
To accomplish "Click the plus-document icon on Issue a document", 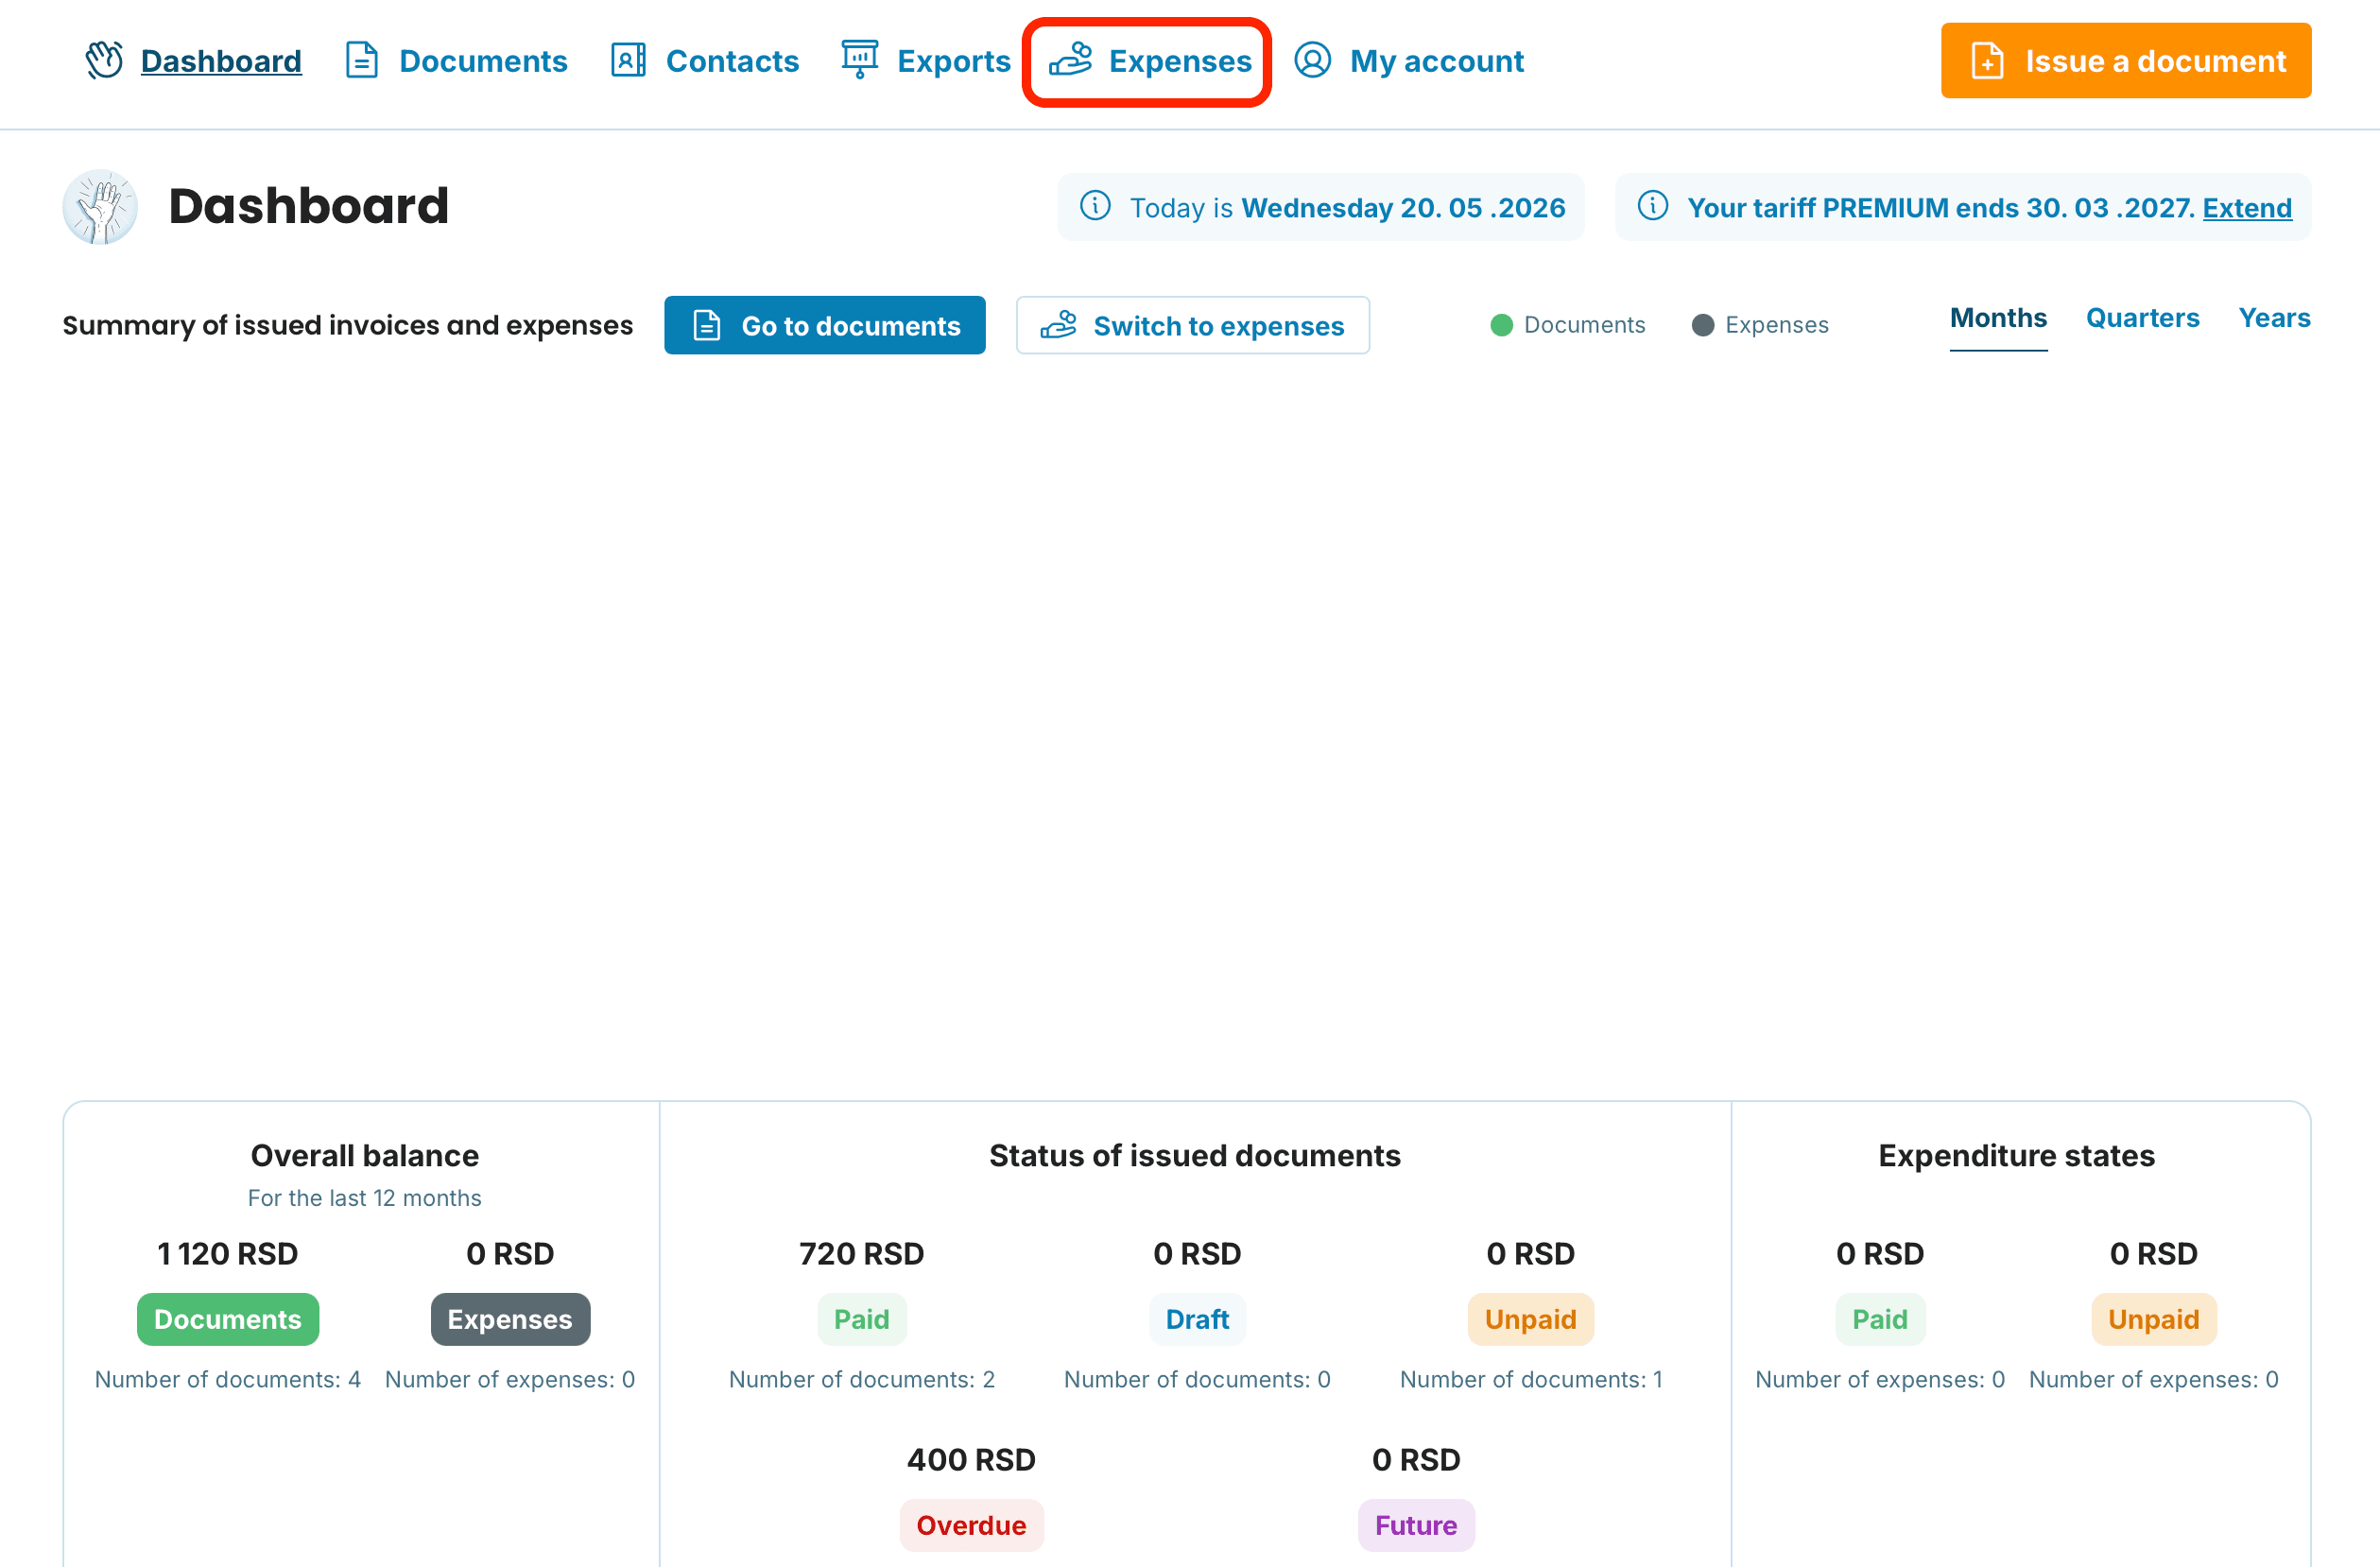I will point(1987,60).
